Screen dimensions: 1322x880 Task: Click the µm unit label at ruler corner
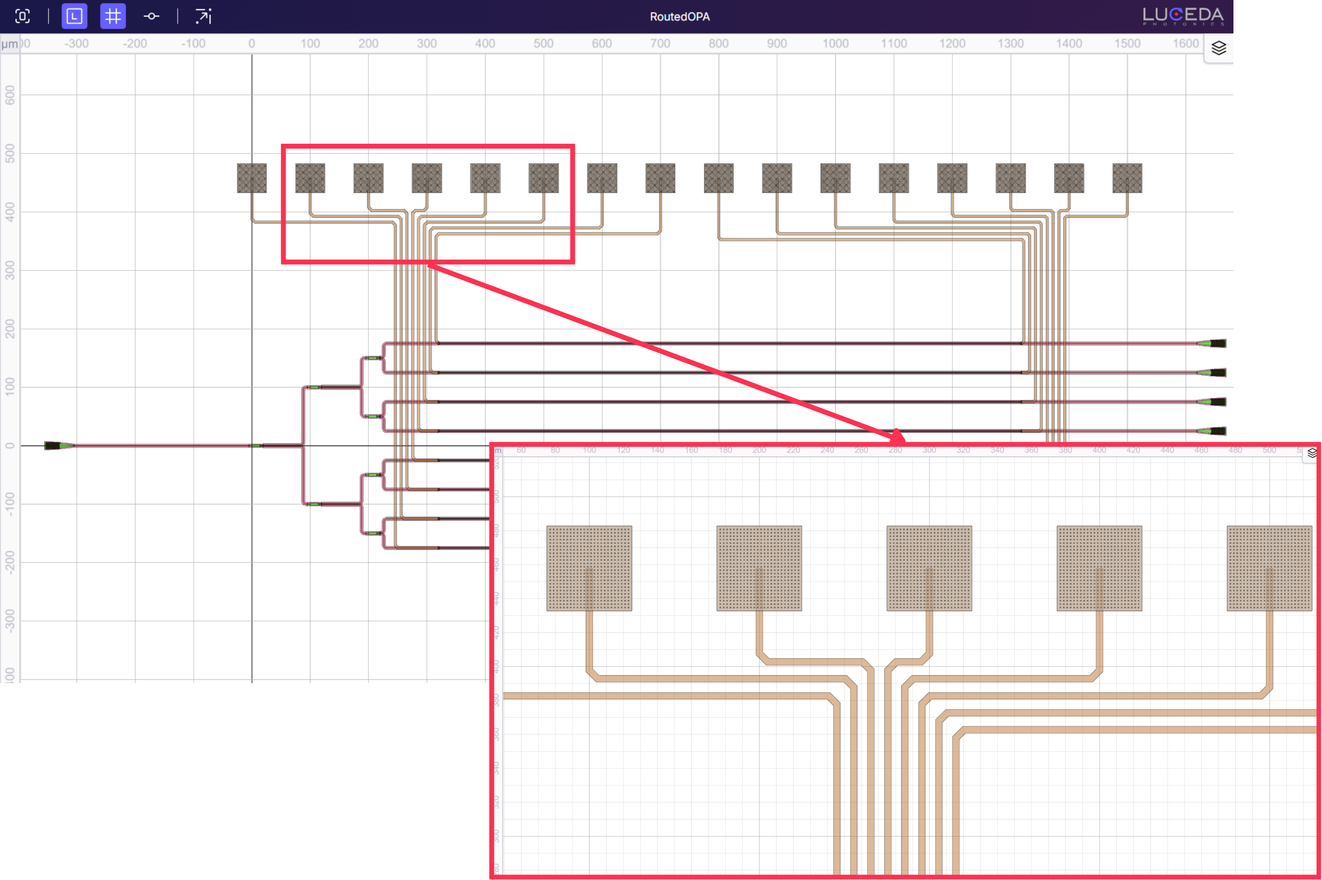click(x=9, y=44)
